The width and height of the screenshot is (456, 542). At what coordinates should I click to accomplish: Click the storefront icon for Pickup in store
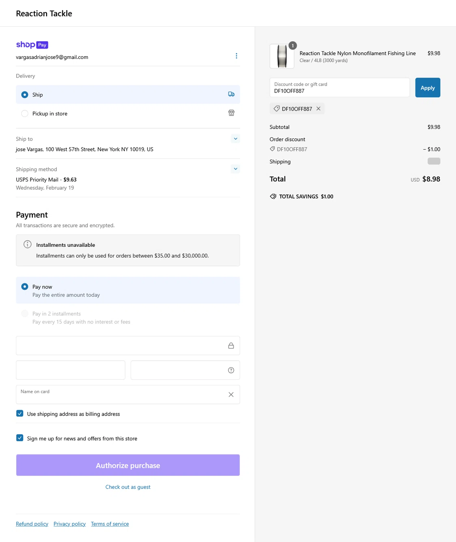point(231,113)
